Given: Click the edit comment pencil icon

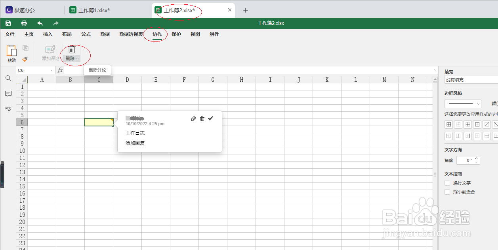Looking at the screenshot, I should pos(193,118).
